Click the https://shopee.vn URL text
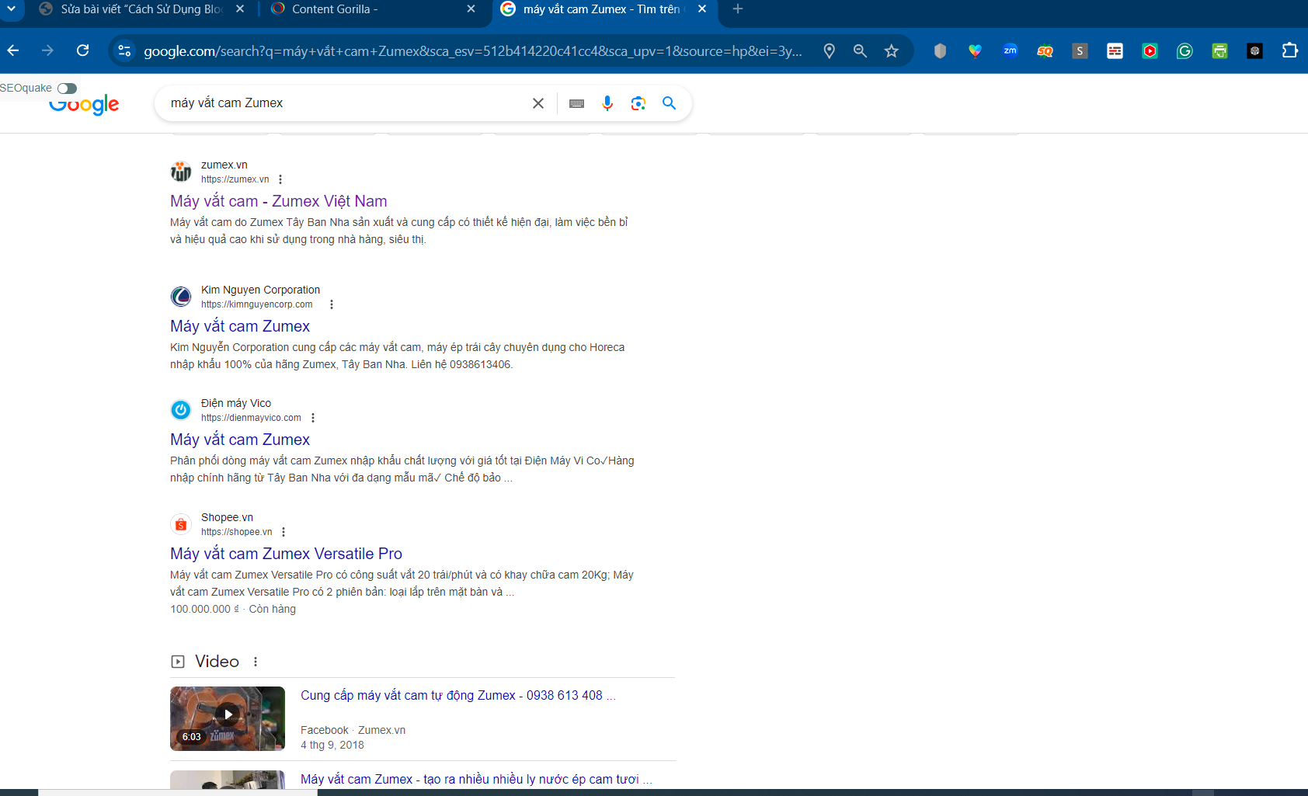1308x796 pixels. (236, 532)
